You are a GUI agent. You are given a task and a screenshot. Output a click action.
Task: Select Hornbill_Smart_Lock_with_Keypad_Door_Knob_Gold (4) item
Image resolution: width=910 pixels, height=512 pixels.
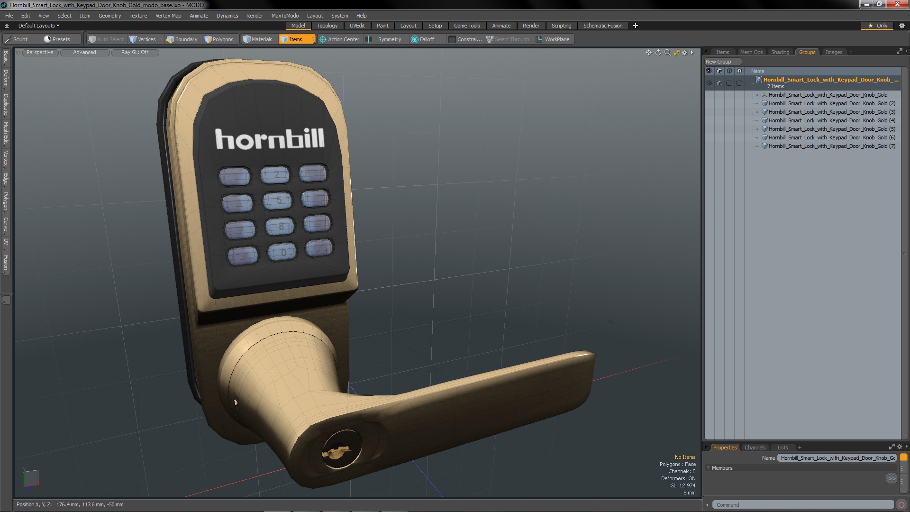coord(831,120)
